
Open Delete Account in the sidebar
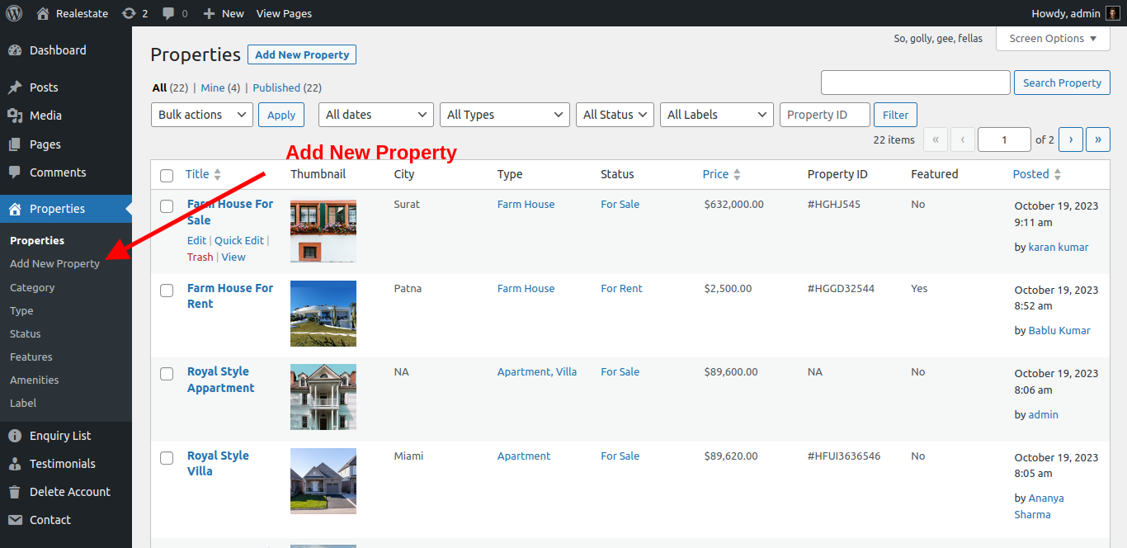69,492
